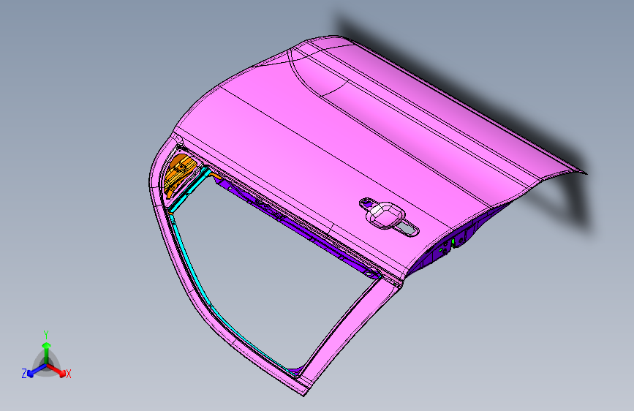Viewport: 634px width, 411px height.
Task: Select the purple reinforcement beam below window opening
Action: [x=297, y=229]
